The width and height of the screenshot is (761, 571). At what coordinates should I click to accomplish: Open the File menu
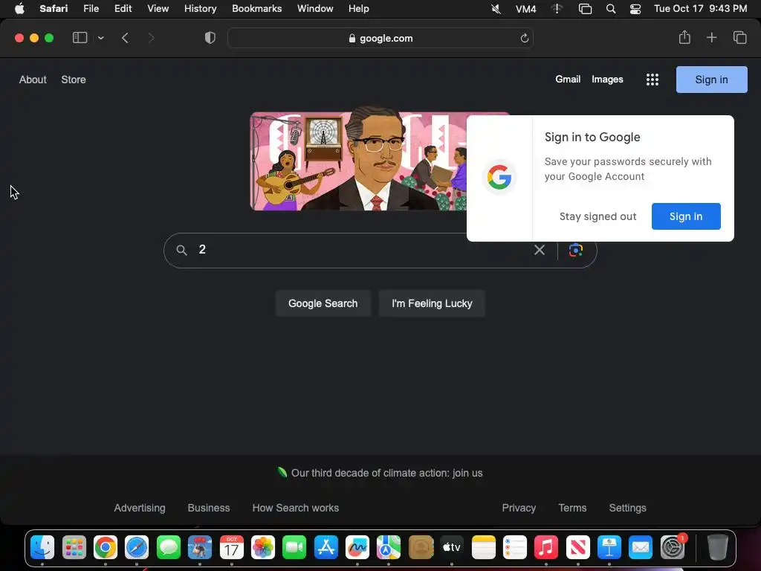pos(91,9)
